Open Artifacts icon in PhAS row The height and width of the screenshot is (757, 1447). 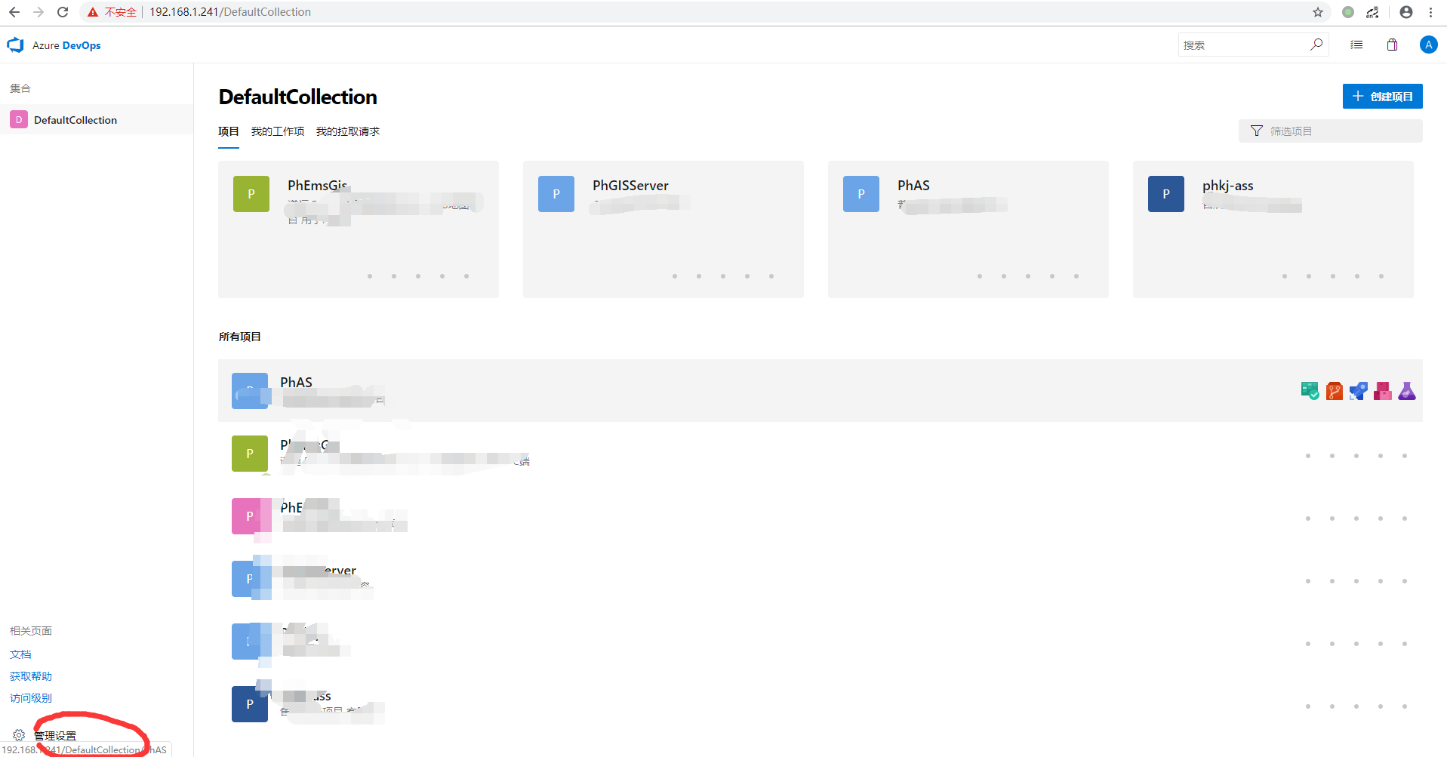click(x=1382, y=391)
